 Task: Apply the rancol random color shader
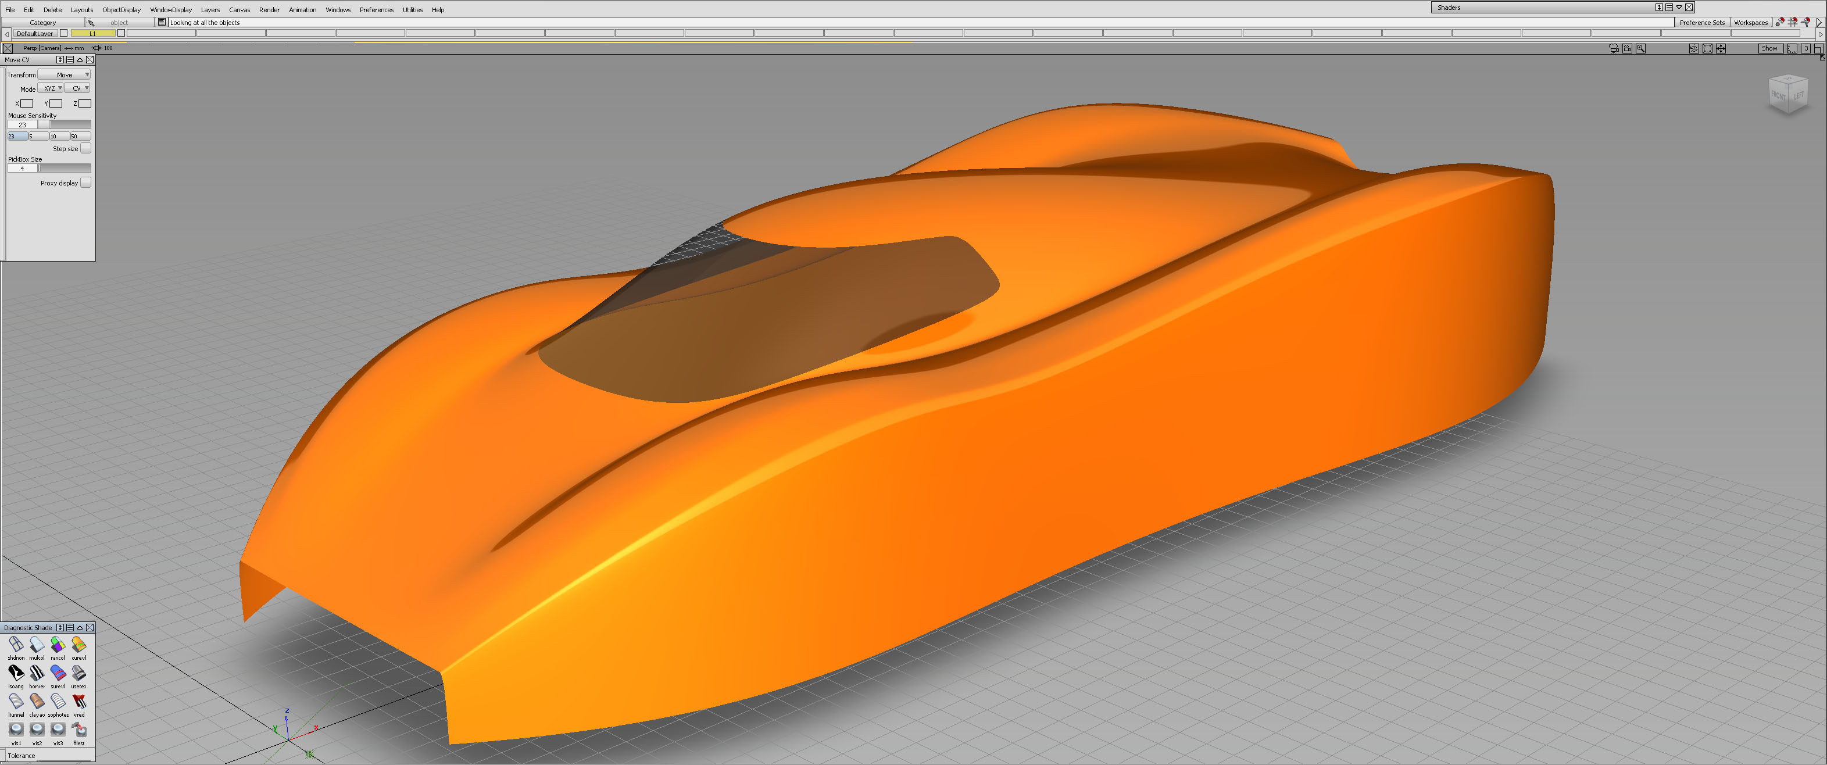pyautogui.click(x=58, y=645)
